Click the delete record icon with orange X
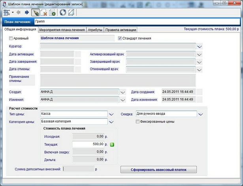Viewport: 243px width, 186px height. coord(44,12)
